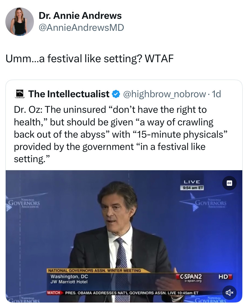Screen dimensions: 248x304
Task: Click The Intellectualist small avatar icon
Action: 19,94
